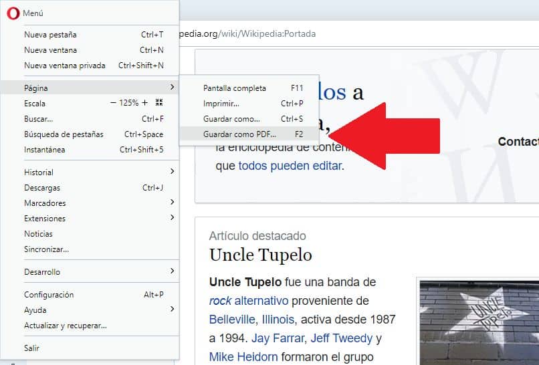Follow the Jeff Tweedy link
The height and width of the screenshot is (365, 539).
coord(341,338)
